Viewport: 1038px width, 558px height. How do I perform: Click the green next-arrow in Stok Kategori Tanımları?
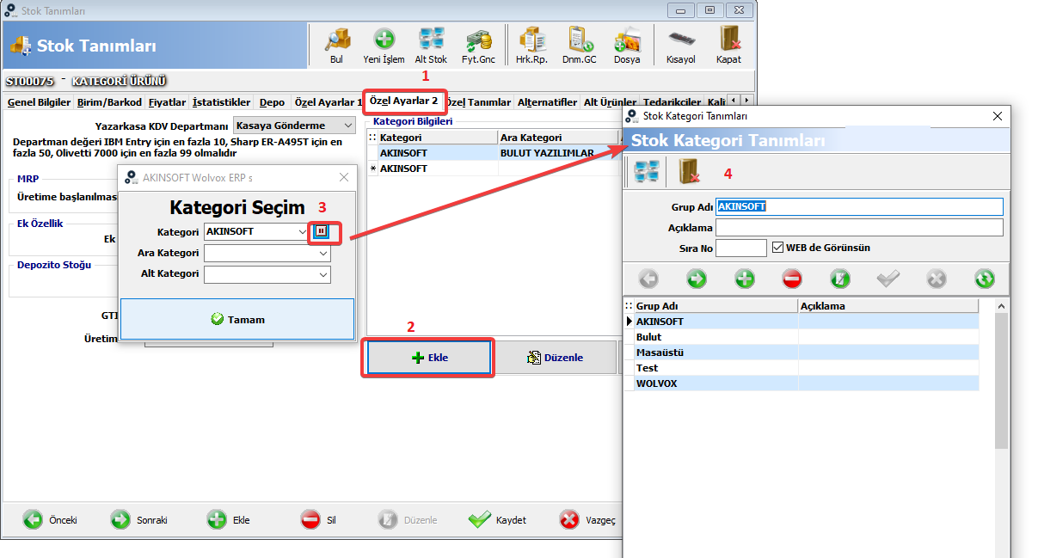point(697,279)
